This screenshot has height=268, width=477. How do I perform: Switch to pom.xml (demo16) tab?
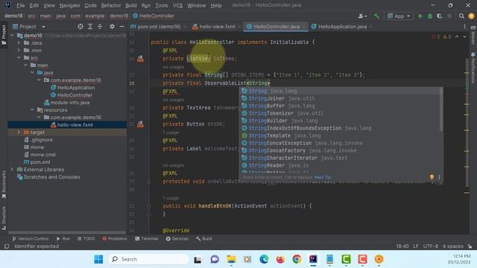tap(158, 27)
